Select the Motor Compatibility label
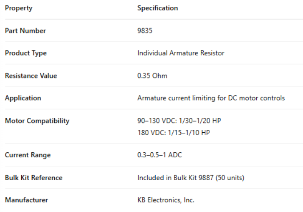Screen dimensions: 303x212 point(37,121)
